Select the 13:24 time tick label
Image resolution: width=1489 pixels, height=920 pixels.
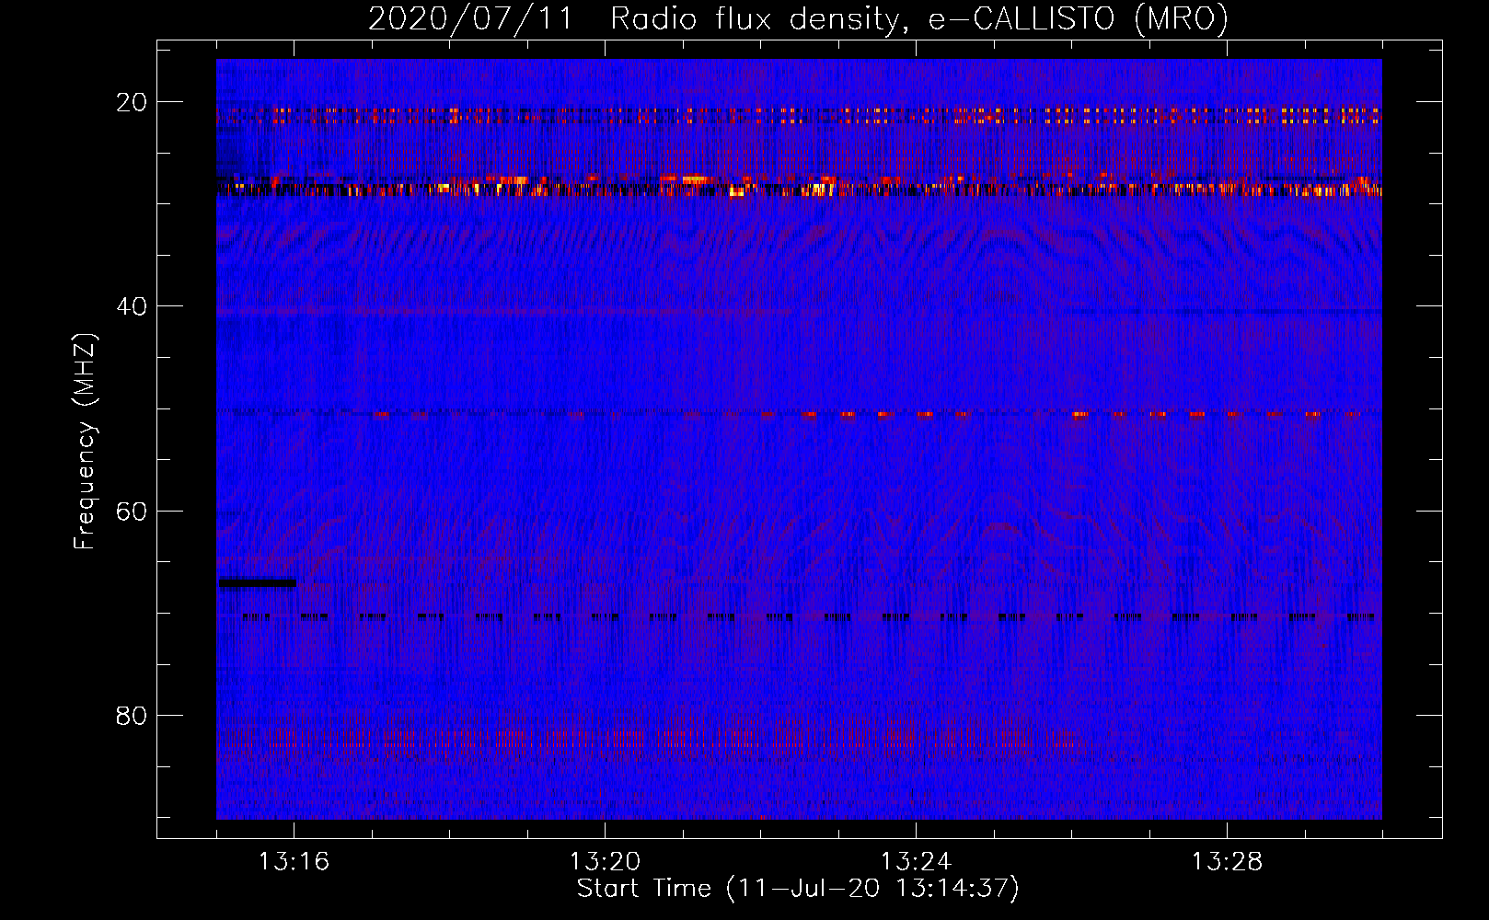917,862
